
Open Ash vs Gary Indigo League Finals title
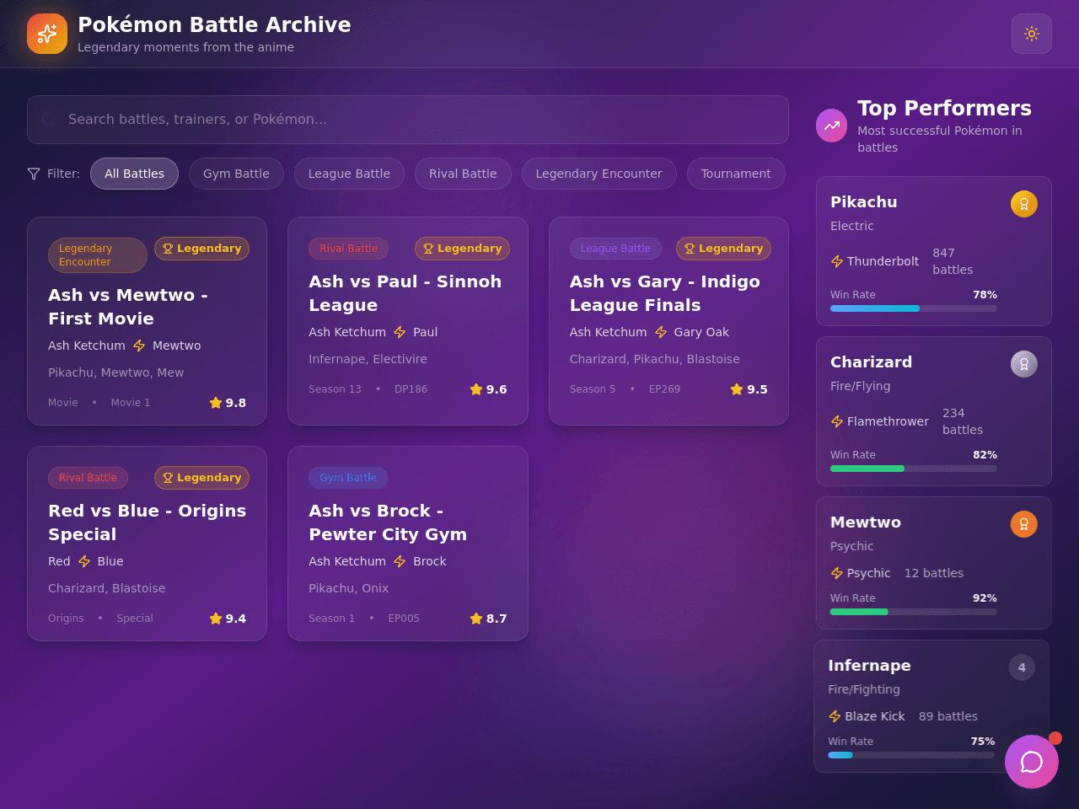(x=664, y=293)
